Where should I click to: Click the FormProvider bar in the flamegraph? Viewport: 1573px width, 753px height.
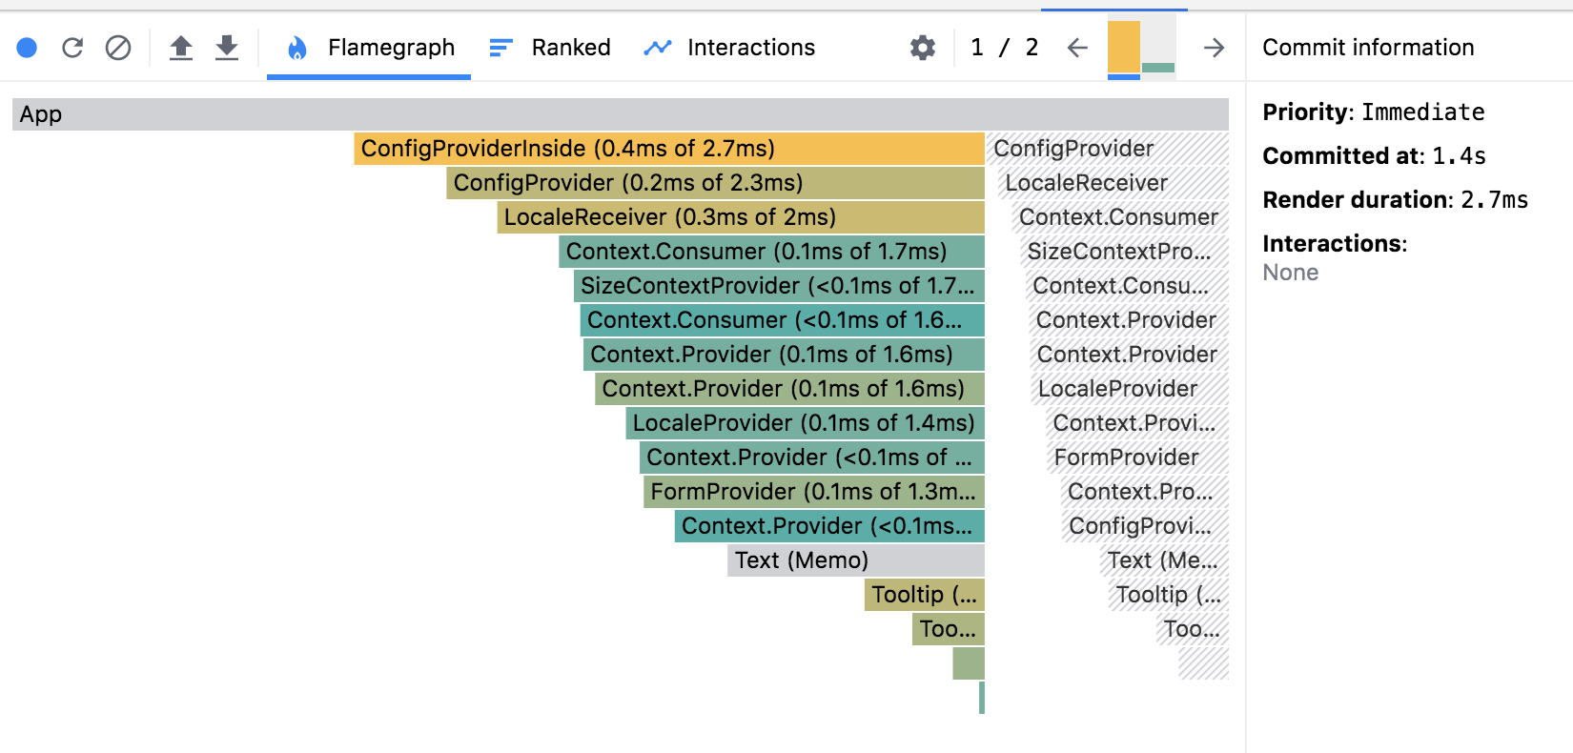coord(810,492)
